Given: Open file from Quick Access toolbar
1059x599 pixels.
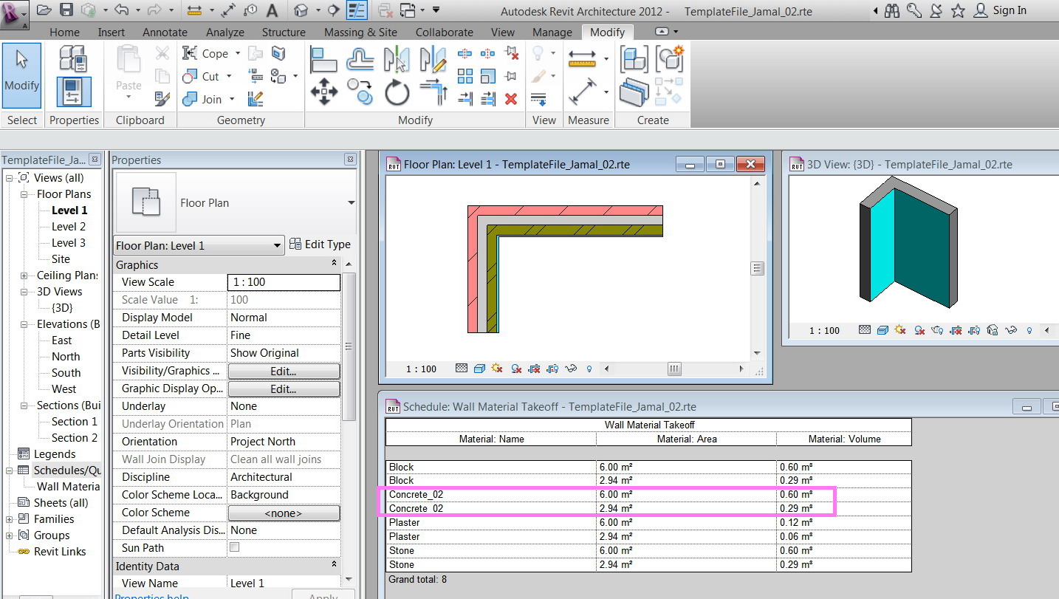Looking at the screenshot, I should (44, 10).
